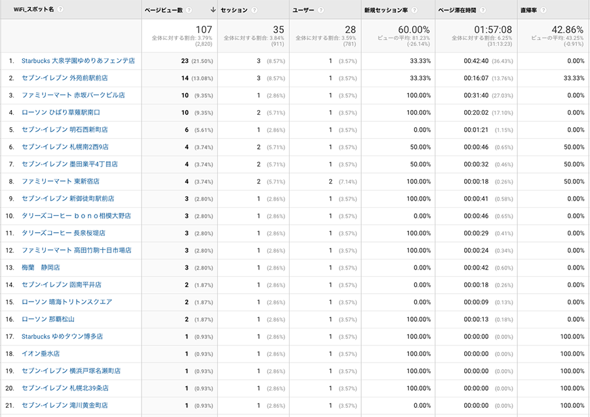The image size is (590, 417).
Task: Select page views 14 (13.08%) cell
Action: (197, 78)
